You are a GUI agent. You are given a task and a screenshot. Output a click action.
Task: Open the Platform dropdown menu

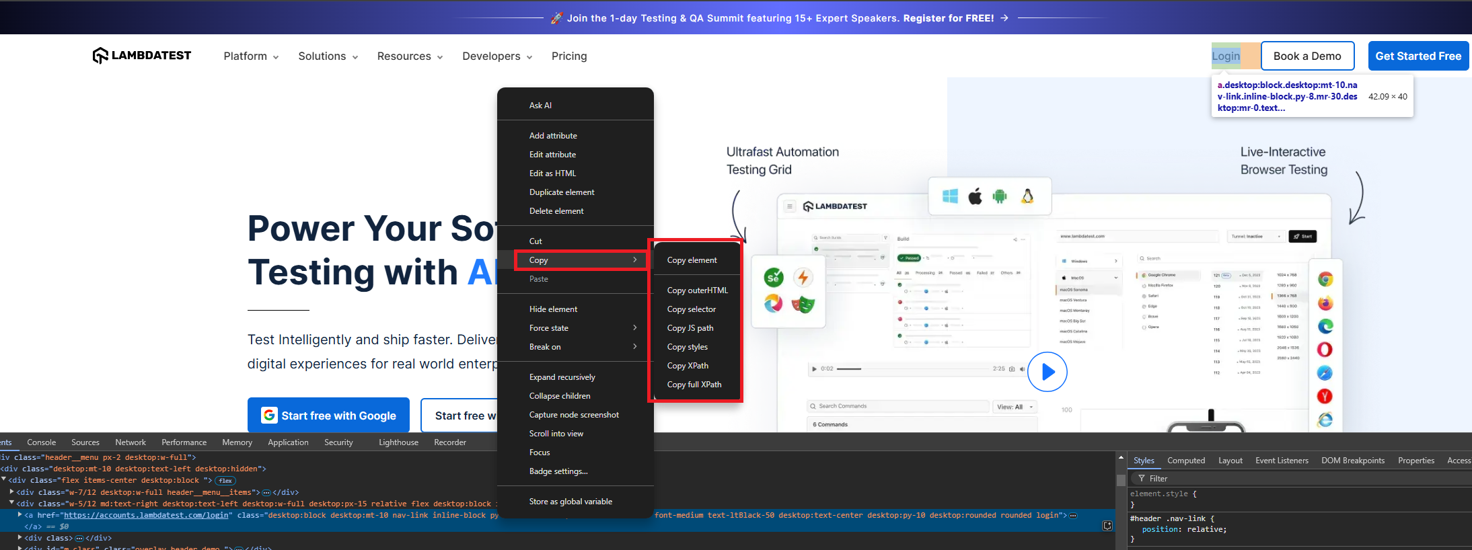pyautogui.click(x=251, y=56)
